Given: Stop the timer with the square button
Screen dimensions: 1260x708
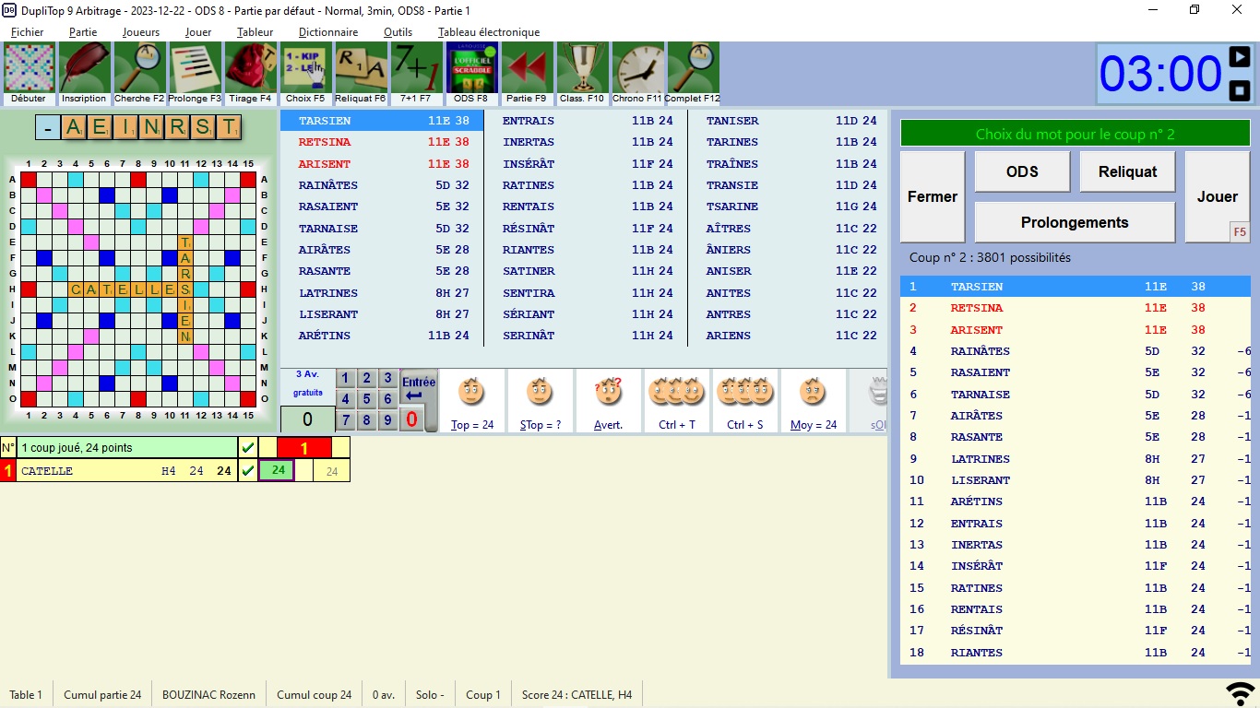Looking at the screenshot, I should coord(1240,90).
